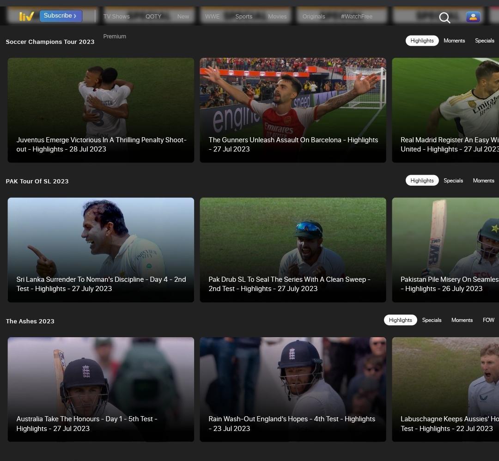The image size is (499, 461).
Task: Open the WWE menu item
Action: click(x=212, y=17)
